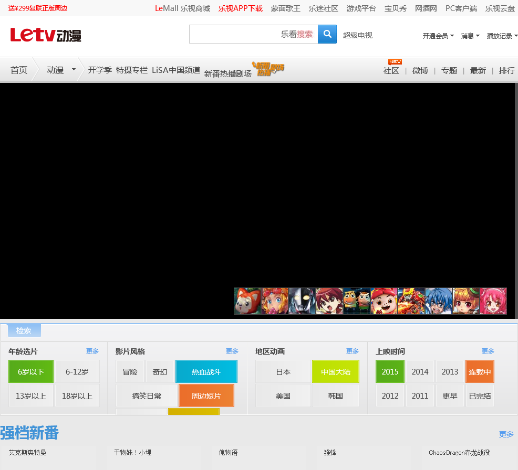Filter by year 2014
Screen dimensions: 518x470
pyautogui.click(x=420, y=371)
